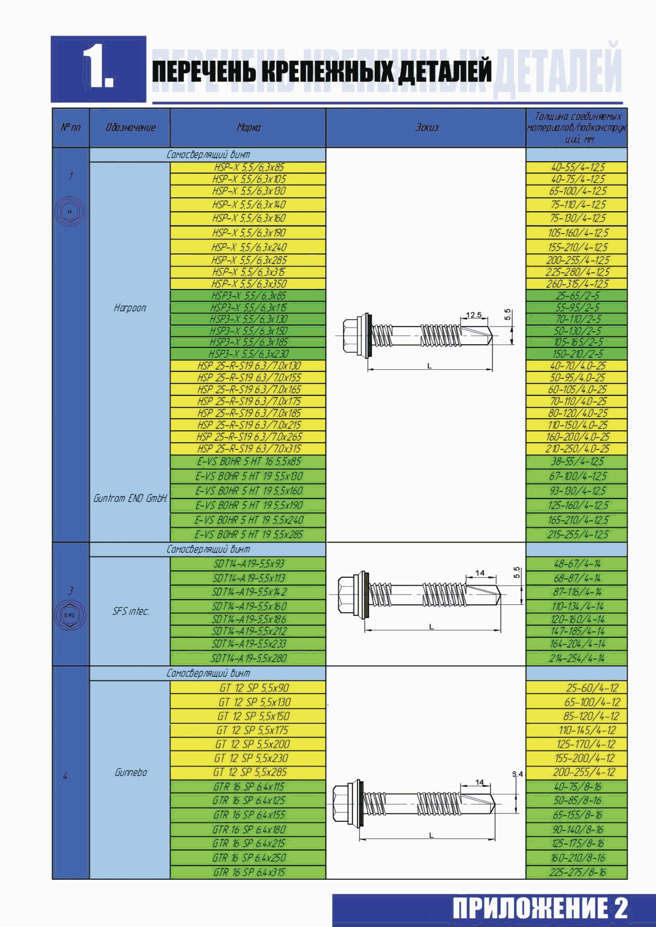Image resolution: width=656 pixels, height=927 pixels.
Task: Select the SDT14-A19-5,5x280 cell
Action: tap(248, 658)
